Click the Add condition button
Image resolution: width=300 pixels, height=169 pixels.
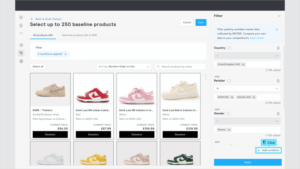pos(268,150)
